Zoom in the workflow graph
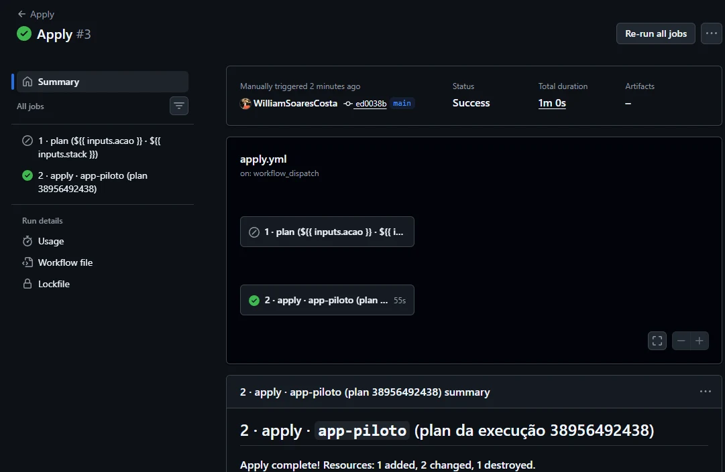Image resolution: width=725 pixels, height=472 pixels. (700, 341)
